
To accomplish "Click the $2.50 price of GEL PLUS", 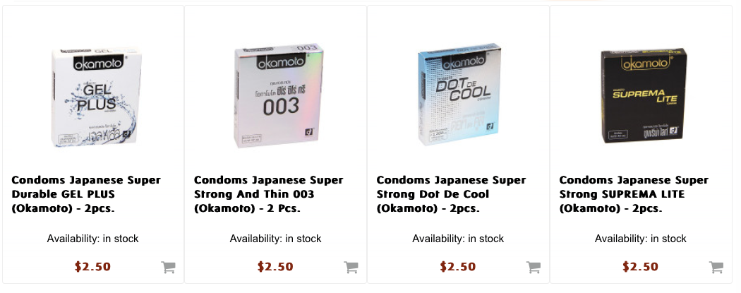I will (93, 267).
